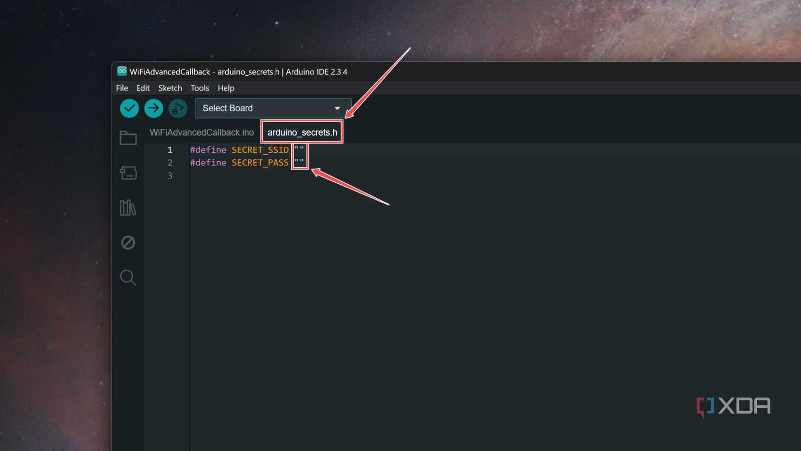Open the Search sidebar panel
Image resolution: width=801 pixels, height=451 pixels.
point(128,278)
